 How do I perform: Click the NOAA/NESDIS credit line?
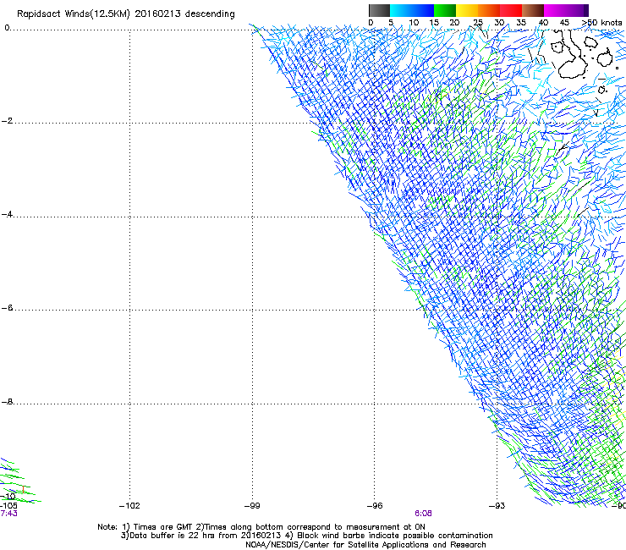365,545
